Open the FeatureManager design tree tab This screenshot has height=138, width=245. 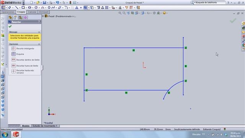pos(10,17)
